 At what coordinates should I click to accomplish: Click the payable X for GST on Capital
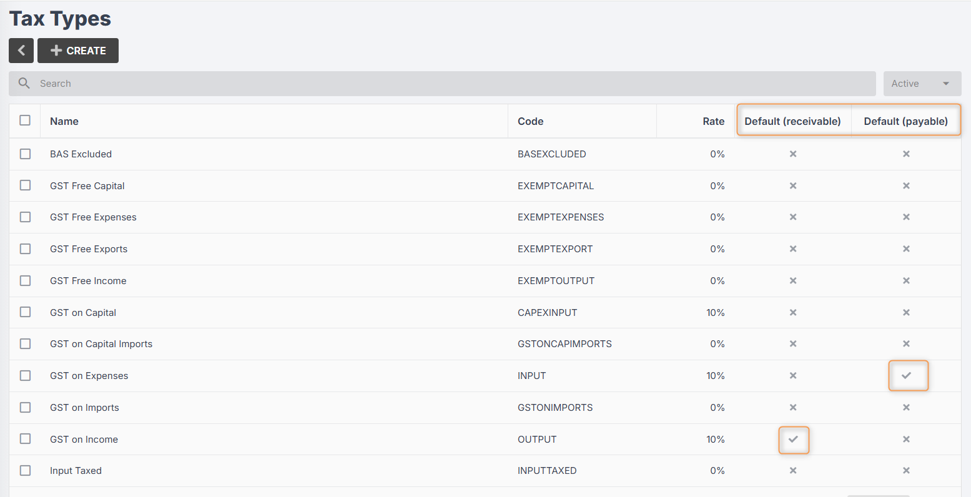pyautogui.click(x=906, y=312)
